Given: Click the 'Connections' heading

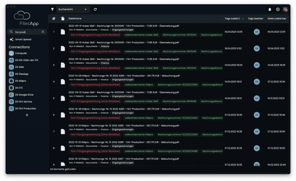Looking at the screenshot, I should [x=19, y=47].
